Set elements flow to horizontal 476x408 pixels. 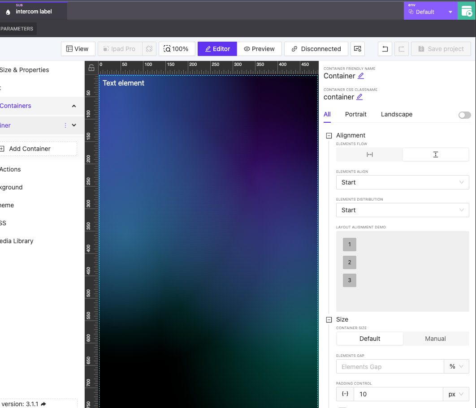(x=370, y=155)
